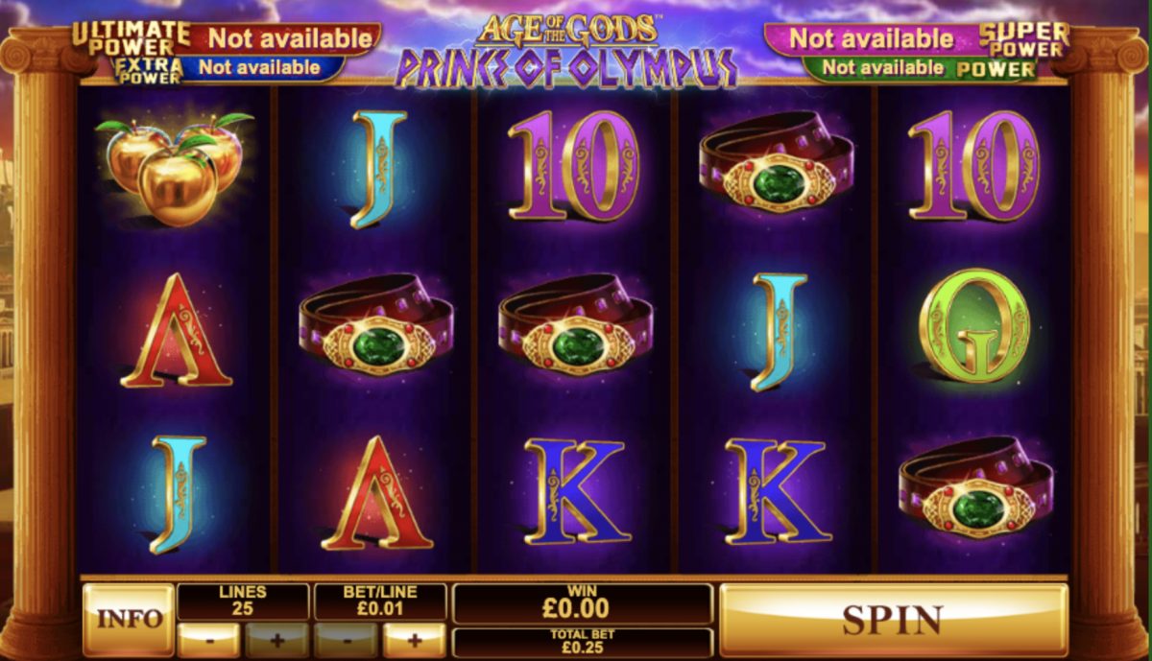1152x661 pixels.
Task: Click the J symbol at the top of the second reel
Action: 377,169
